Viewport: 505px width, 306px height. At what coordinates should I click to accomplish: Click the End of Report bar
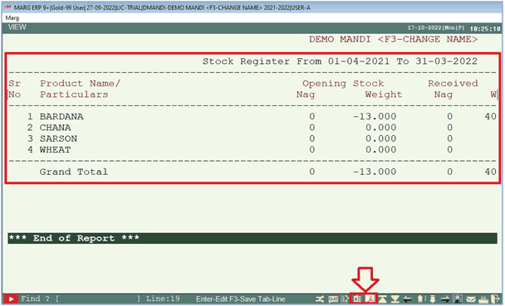(252, 238)
